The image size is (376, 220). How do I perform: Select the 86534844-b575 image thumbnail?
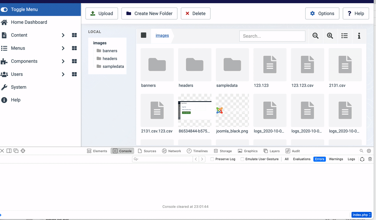[195, 110]
